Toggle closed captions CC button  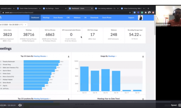[180, 105]
